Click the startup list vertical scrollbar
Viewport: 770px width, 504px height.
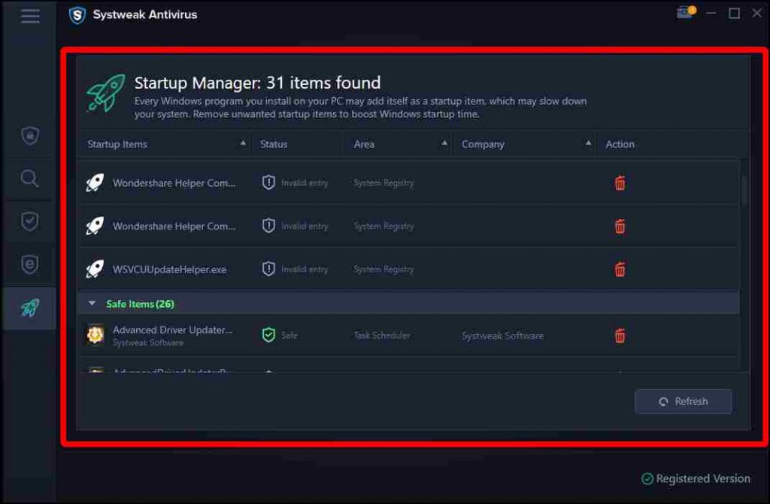[x=745, y=189]
